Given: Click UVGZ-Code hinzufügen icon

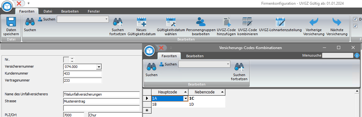Looking at the screenshot, I should pos(226,22).
